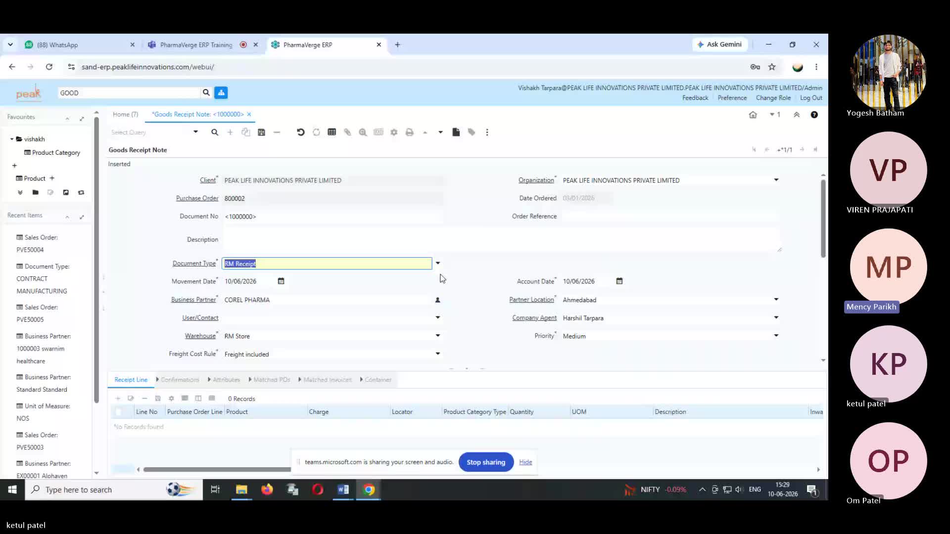This screenshot has width=950, height=534.
Task: Open the Organization dropdown arrow
Action: tap(776, 180)
